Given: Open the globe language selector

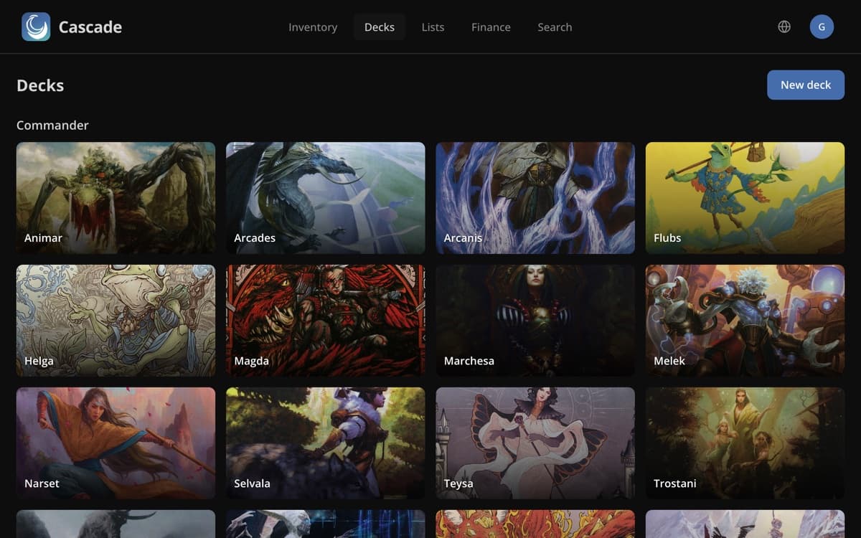Looking at the screenshot, I should click(x=784, y=27).
